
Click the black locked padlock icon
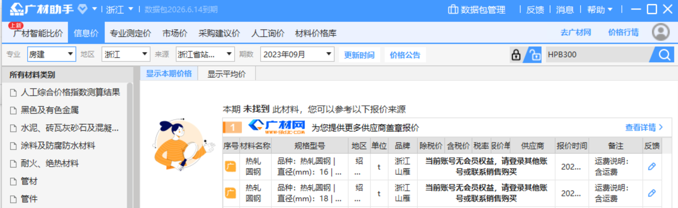point(516,55)
